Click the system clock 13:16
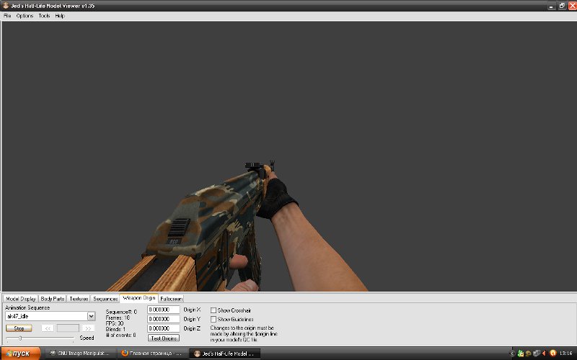577x360 pixels. coord(565,354)
